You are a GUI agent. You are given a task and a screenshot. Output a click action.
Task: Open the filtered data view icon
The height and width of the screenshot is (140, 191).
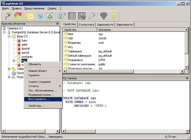[82, 16]
